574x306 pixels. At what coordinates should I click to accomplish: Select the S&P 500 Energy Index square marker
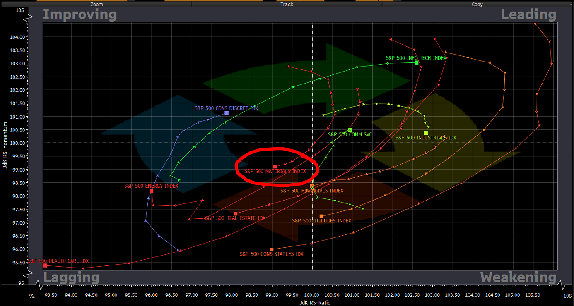tap(152, 191)
